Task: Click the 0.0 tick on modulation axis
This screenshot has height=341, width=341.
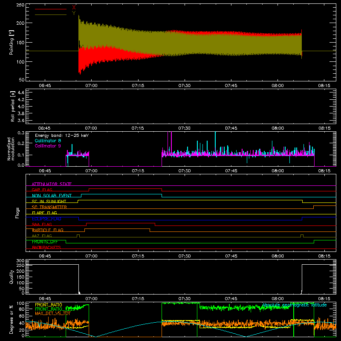Action: point(21,165)
